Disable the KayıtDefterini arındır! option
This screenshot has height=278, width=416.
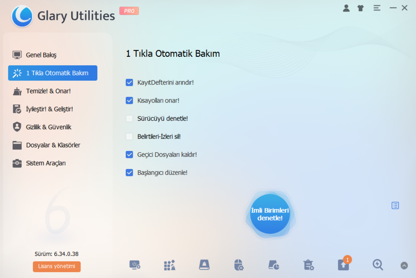coord(129,83)
